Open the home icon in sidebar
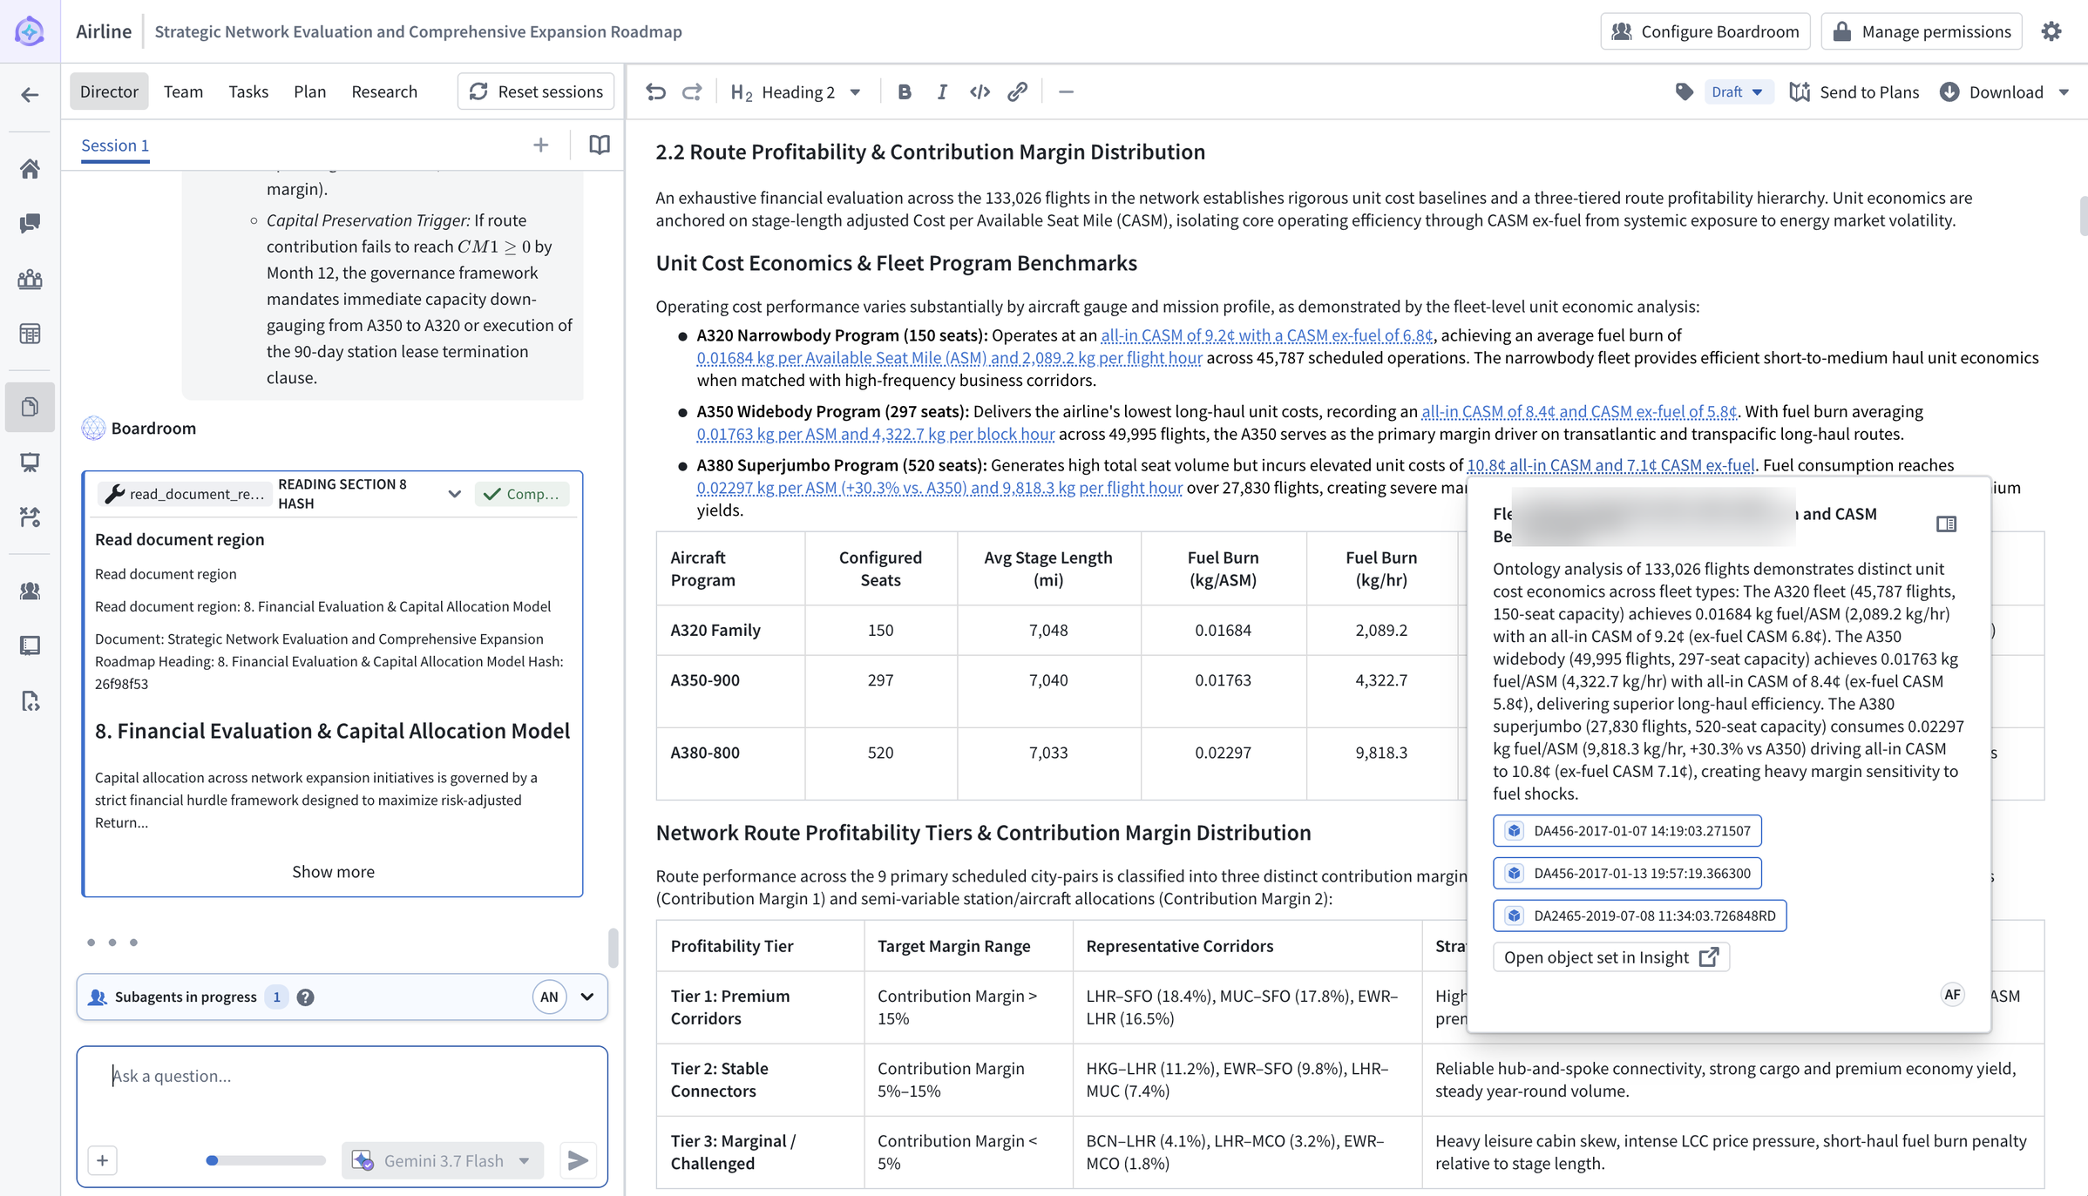The height and width of the screenshot is (1196, 2088). tap(30, 168)
